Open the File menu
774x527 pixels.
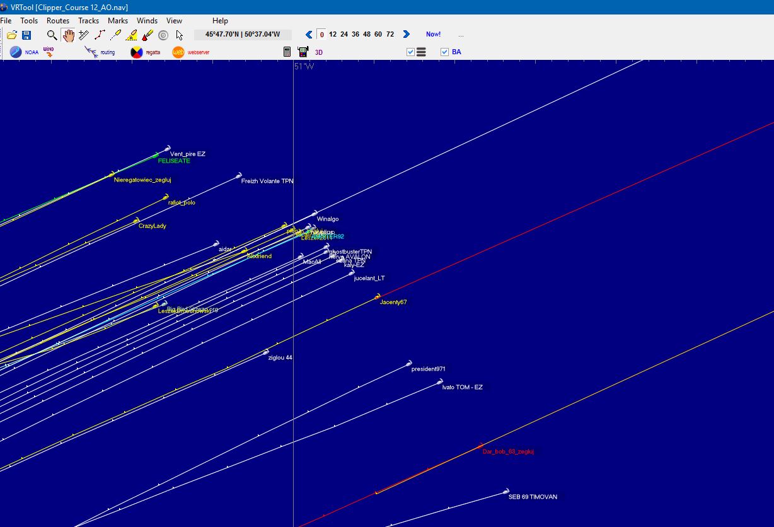pos(6,21)
